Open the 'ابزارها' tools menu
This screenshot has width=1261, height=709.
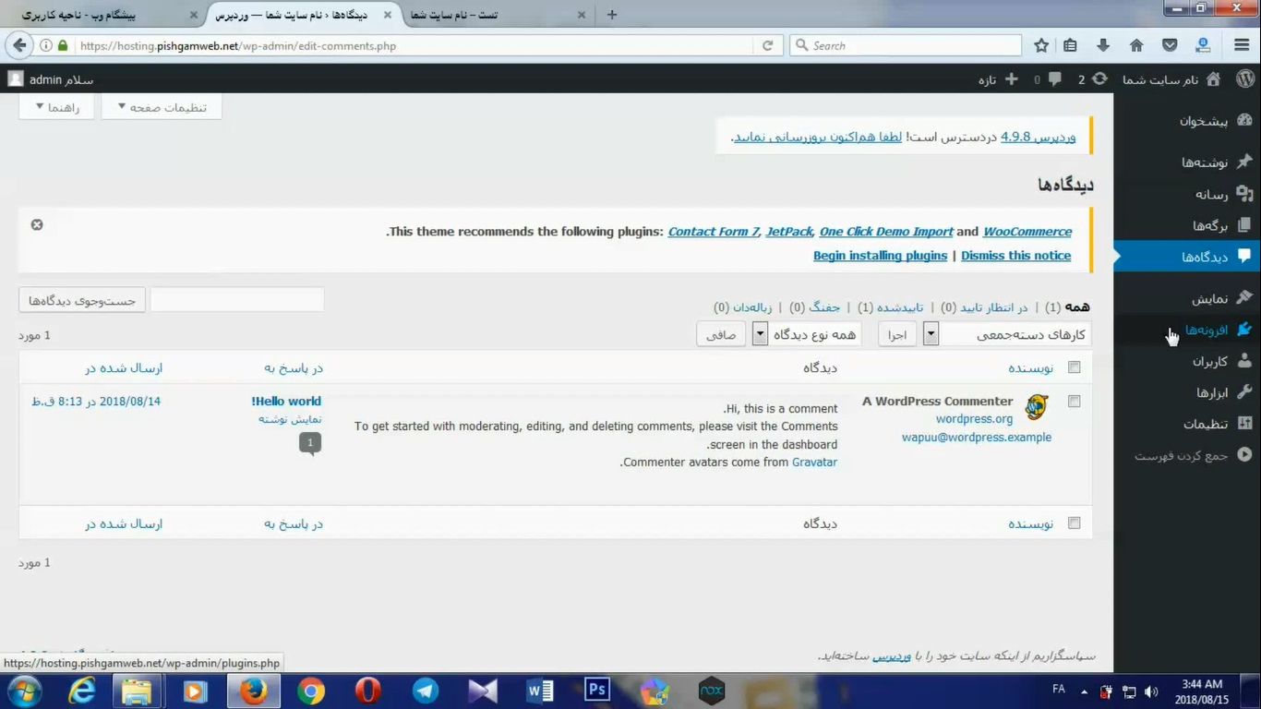[x=1187, y=392]
